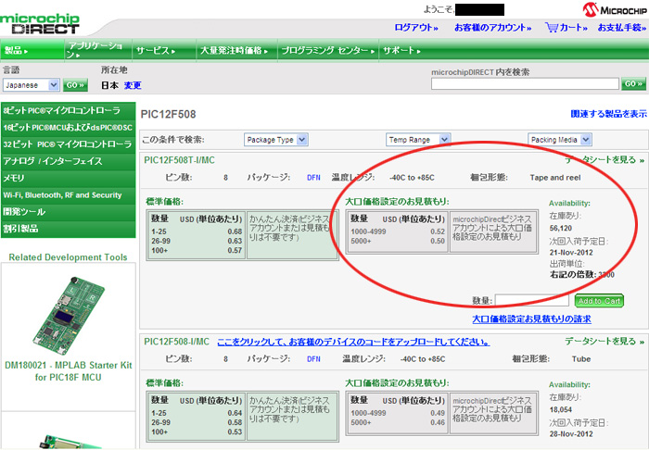
Task: Open the プログラミング センター menu
Action: coord(328,50)
